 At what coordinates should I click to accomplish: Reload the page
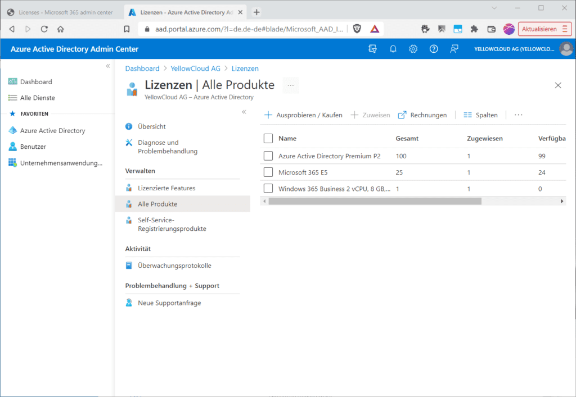pos(44,29)
